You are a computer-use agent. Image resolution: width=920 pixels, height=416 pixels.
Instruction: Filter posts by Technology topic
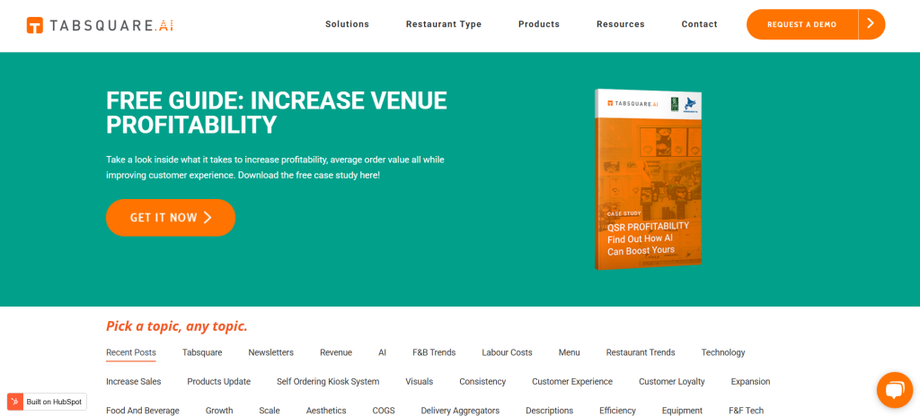[723, 352]
